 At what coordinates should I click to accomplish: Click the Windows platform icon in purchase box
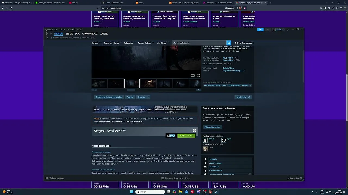coord(194,131)
